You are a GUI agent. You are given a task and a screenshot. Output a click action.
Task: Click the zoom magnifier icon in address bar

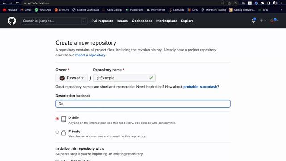click(x=223, y=3)
